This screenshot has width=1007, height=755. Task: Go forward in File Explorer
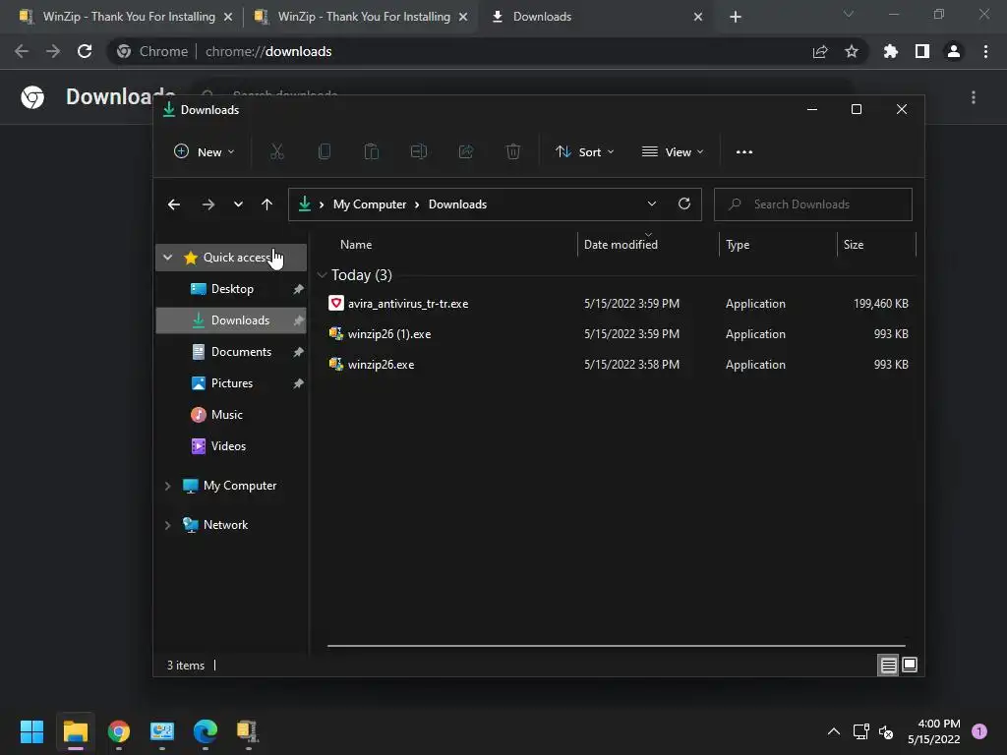click(208, 204)
